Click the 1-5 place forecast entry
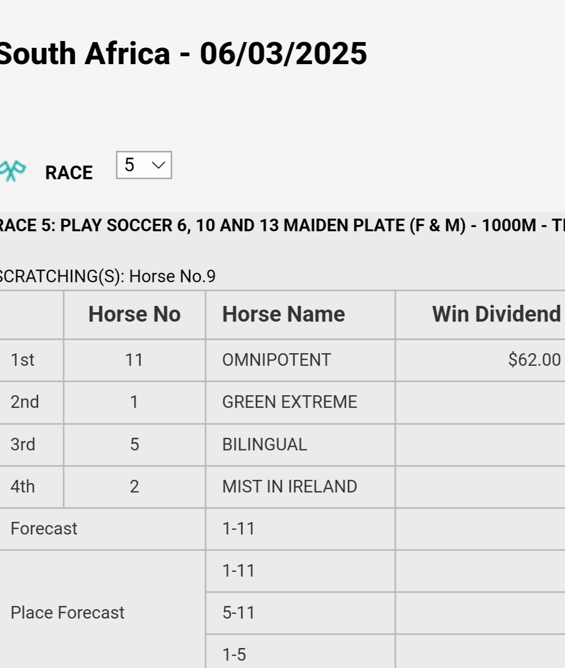This screenshot has width=565, height=668. (x=234, y=655)
